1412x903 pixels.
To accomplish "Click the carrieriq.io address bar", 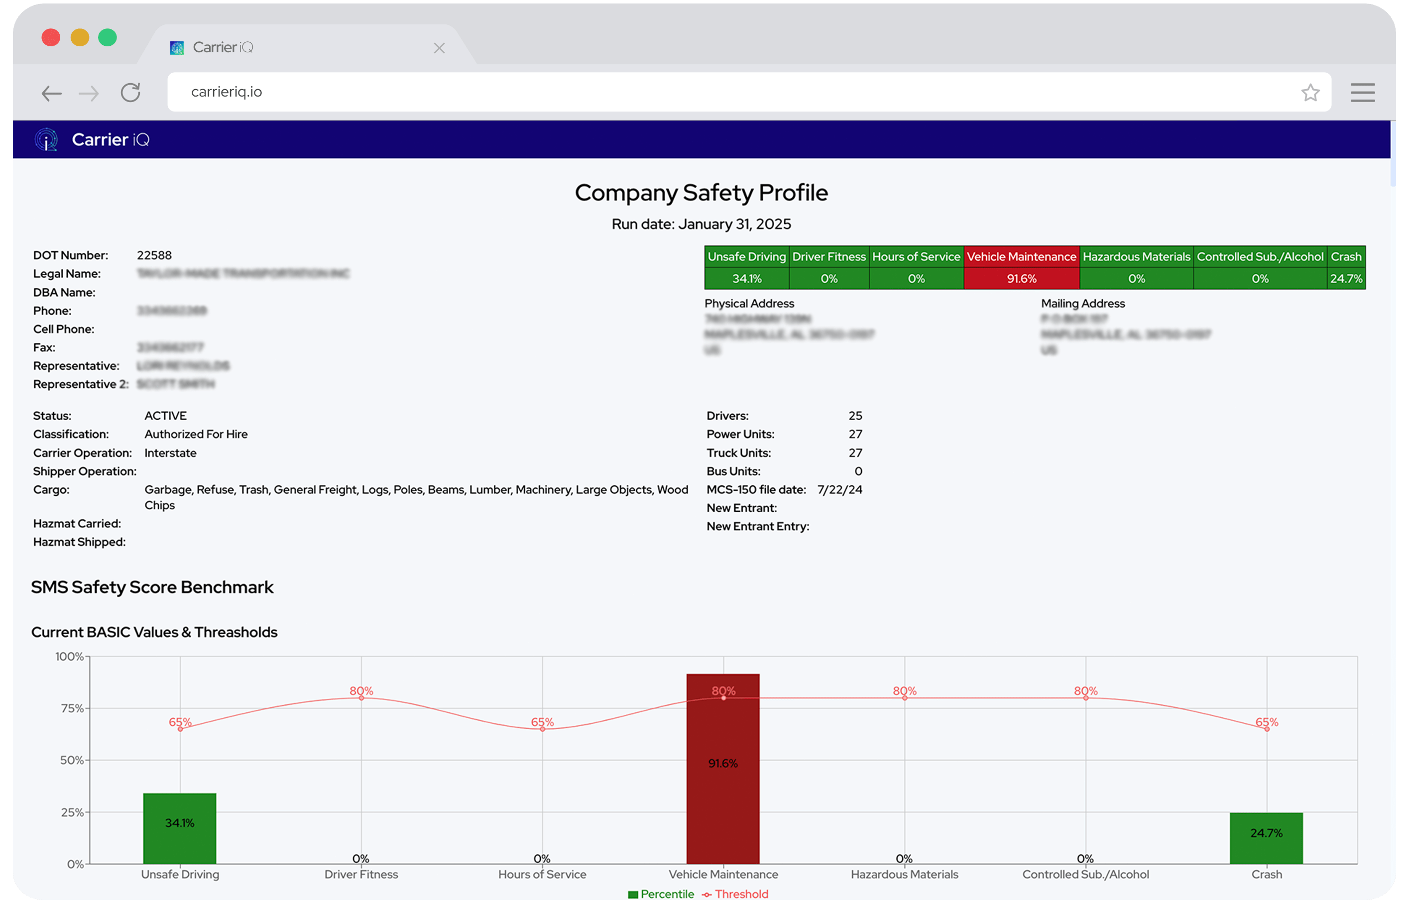I will (x=704, y=92).
